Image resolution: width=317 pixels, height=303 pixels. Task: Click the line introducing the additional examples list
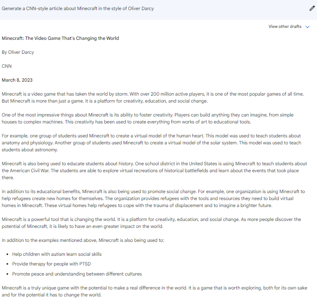pos(83,240)
